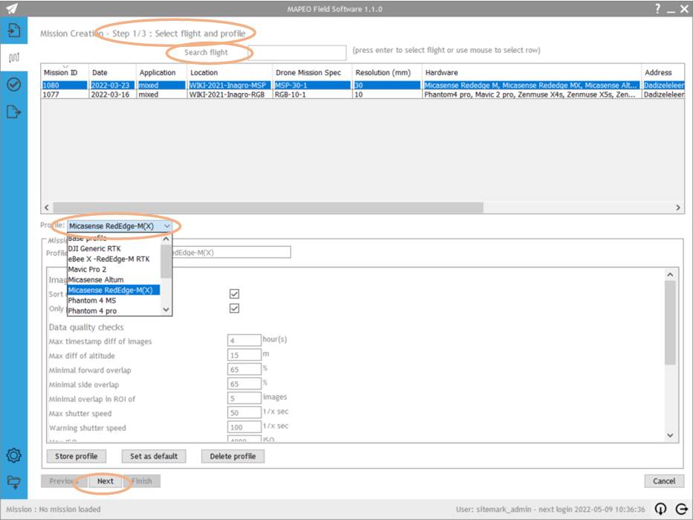Click spec cell MSP-30-1
The image size is (693, 520).
click(312, 86)
